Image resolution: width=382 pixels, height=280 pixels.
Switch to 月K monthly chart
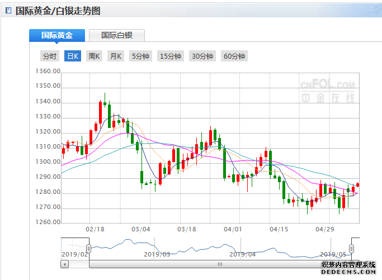[116, 56]
